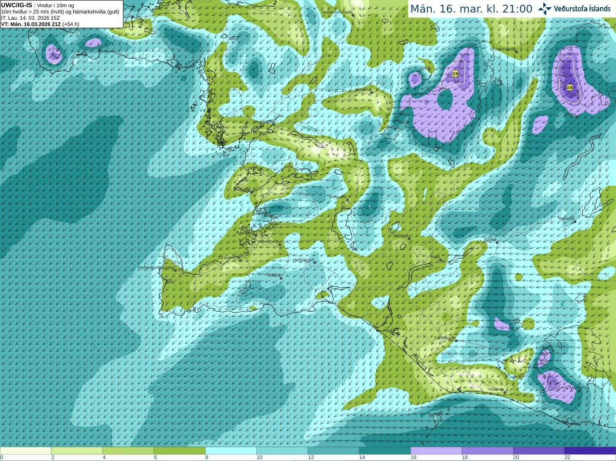
Task: Click the 6–8 m/s olive legend swatch
Action: (180, 450)
